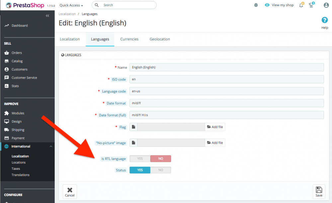The image size is (332, 203).
Task: Set Status toggle to NO
Action: point(161,170)
